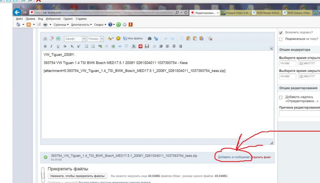The height and width of the screenshot is (183, 320).
Task: Click the find and replace icon
Action: (156, 39)
